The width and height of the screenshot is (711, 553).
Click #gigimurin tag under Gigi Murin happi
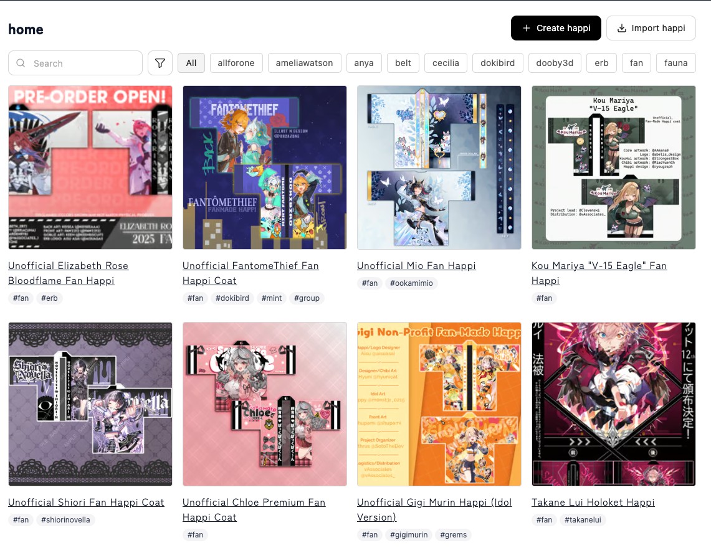coord(409,534)
